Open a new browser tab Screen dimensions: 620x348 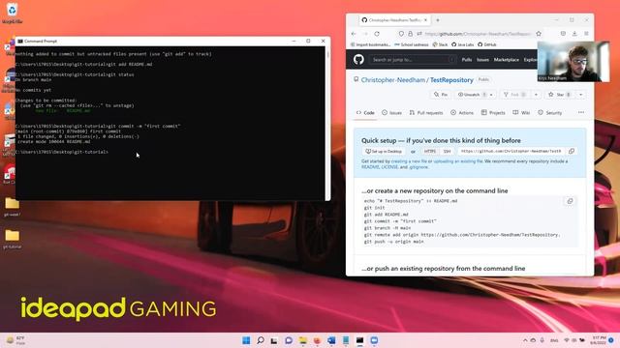[438, 20]
